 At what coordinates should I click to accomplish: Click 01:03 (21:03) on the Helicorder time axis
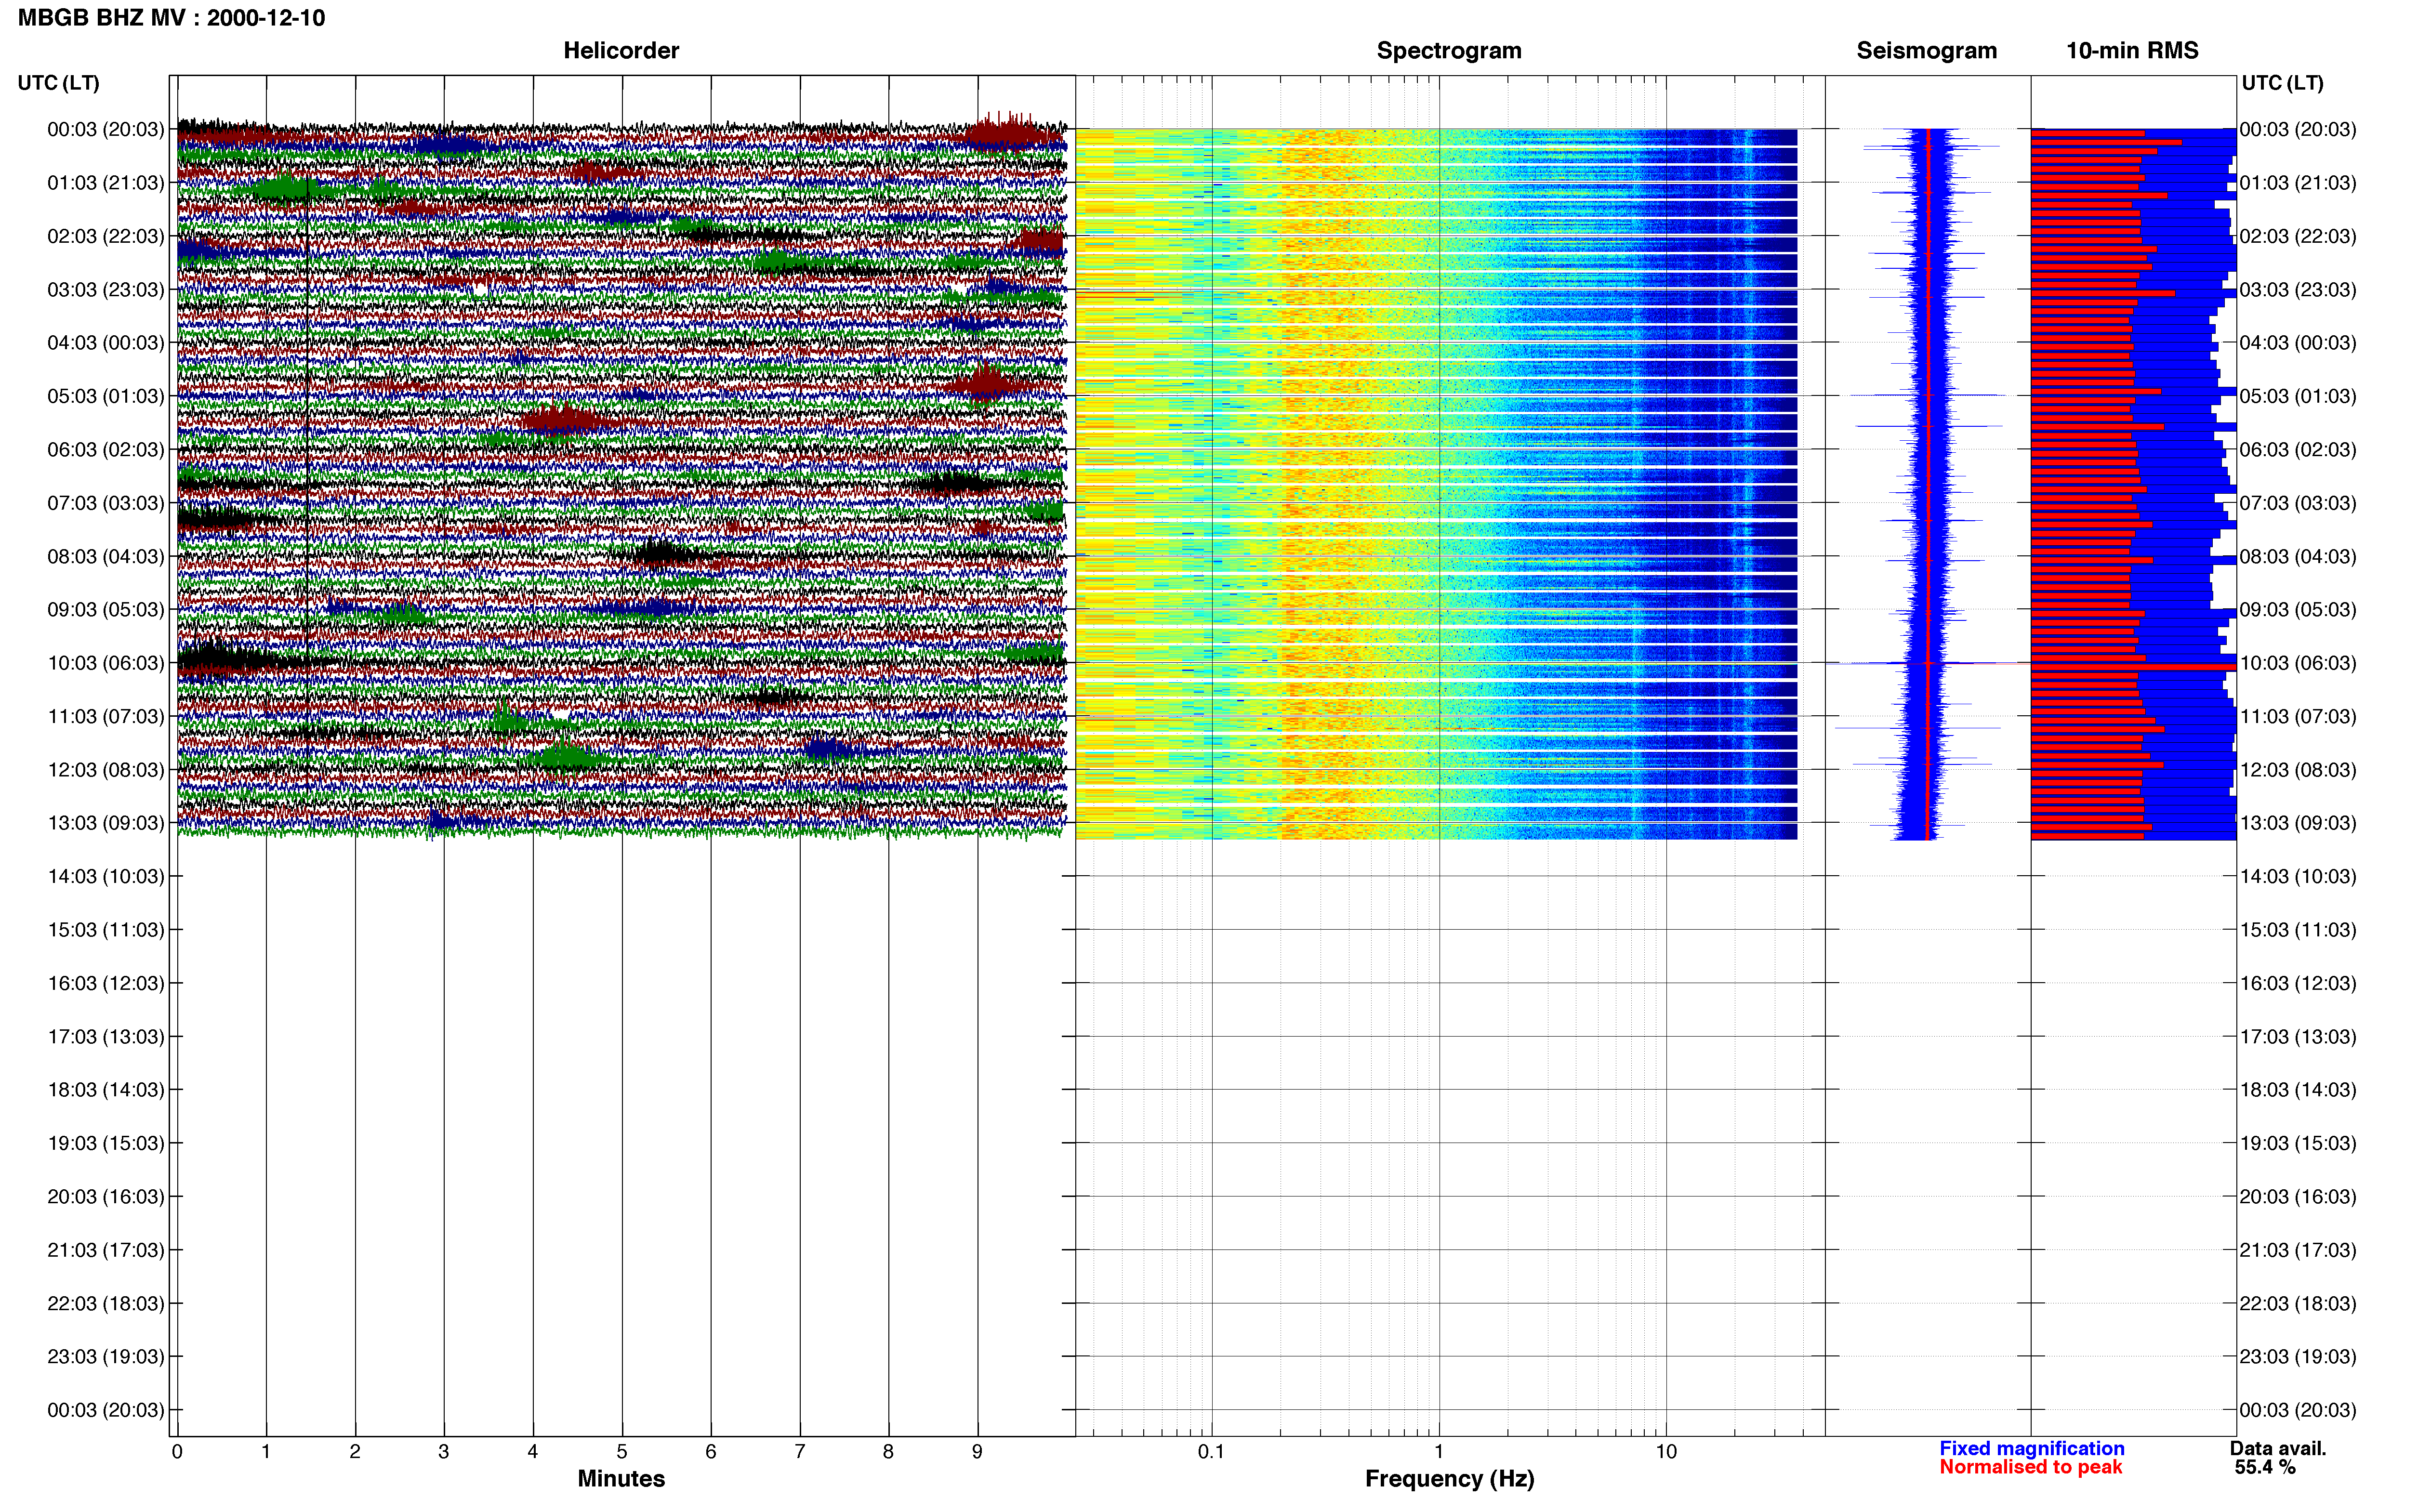click(106, 183)
